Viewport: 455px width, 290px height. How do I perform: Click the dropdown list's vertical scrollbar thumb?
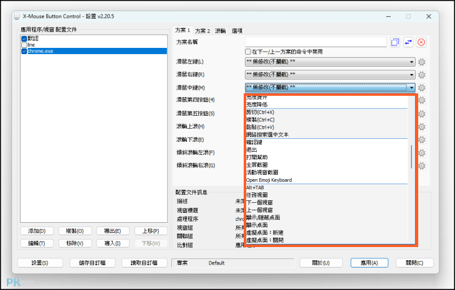point(411,157)
